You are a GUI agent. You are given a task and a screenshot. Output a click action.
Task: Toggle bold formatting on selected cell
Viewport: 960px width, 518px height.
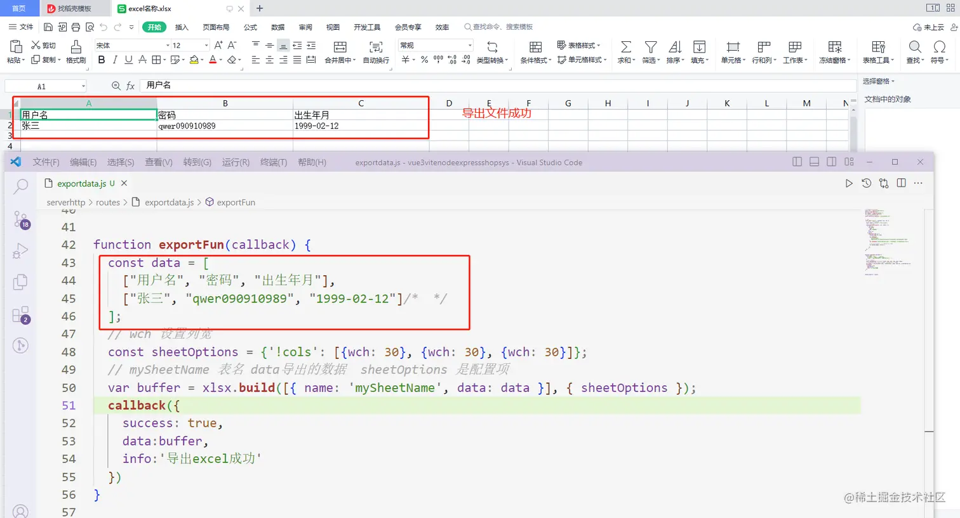tap(101, 59)
